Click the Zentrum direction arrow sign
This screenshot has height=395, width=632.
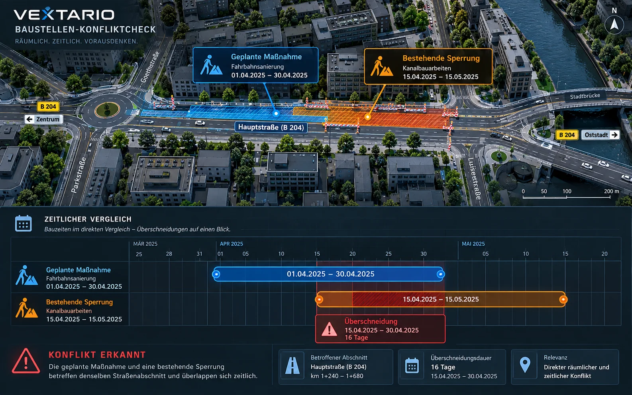tap(44, 119)
